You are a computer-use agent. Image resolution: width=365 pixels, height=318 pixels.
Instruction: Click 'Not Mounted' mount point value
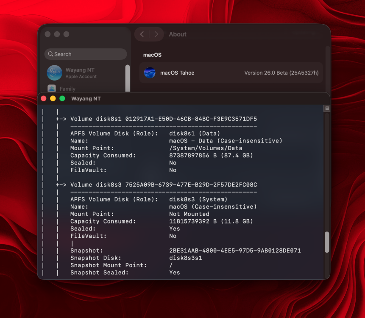pyautogui.click(x=189, y=214)
